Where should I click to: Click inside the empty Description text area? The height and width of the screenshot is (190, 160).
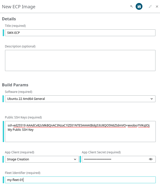coord(80,60)
